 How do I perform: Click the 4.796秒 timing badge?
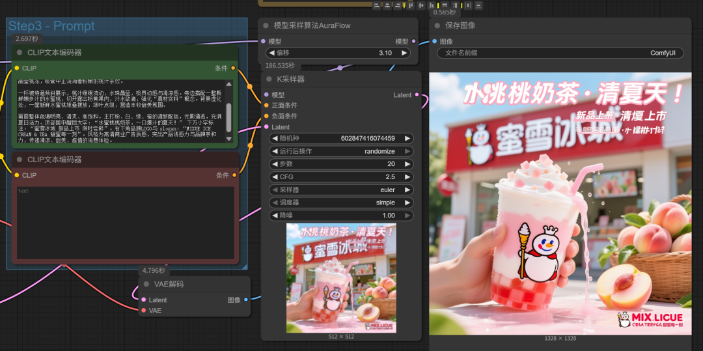(x=154, y=270)
